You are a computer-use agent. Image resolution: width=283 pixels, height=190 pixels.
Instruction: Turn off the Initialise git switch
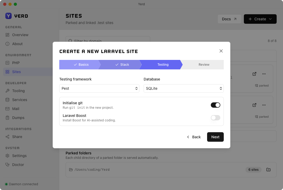[216, 105]
